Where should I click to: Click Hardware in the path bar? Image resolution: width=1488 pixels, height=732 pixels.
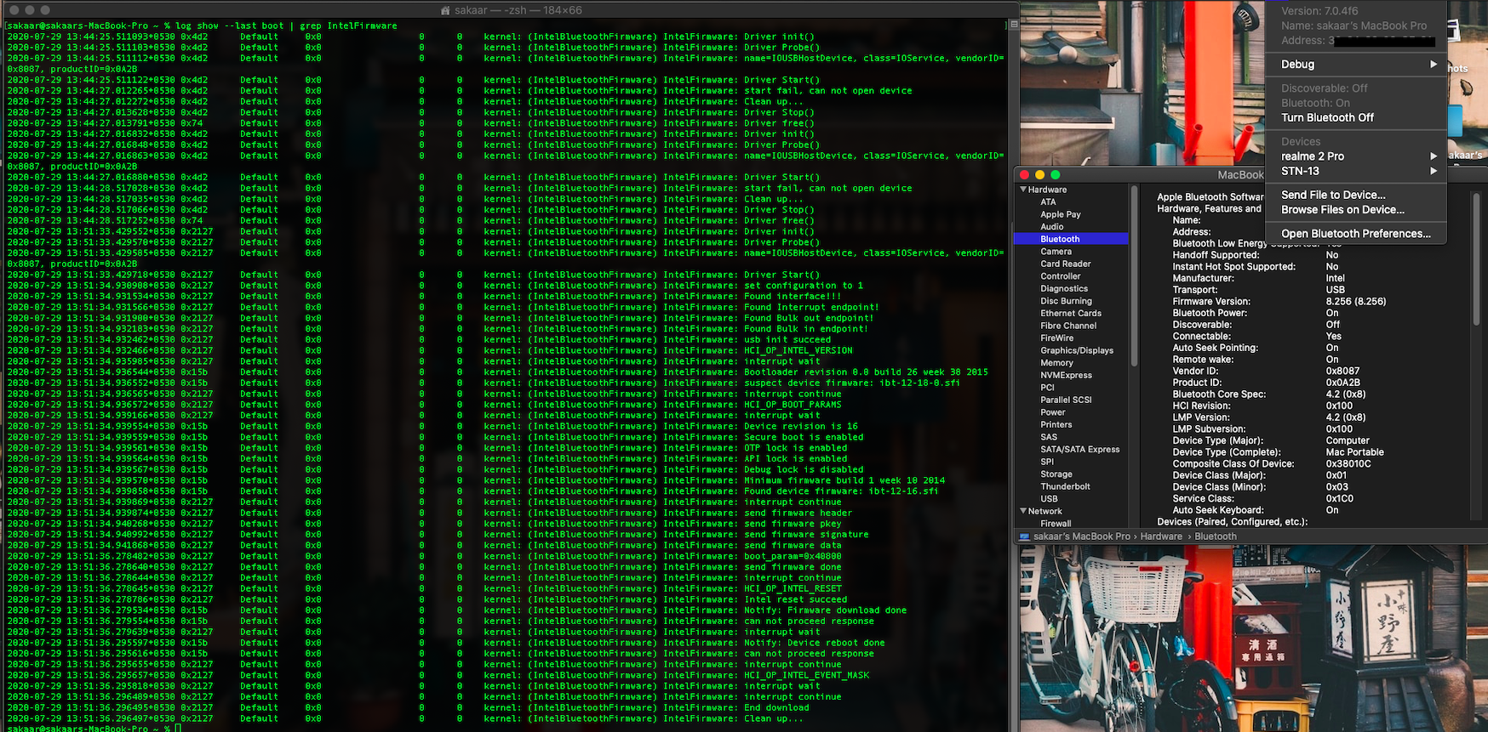pyautogui.click(x=1161, y=536)
